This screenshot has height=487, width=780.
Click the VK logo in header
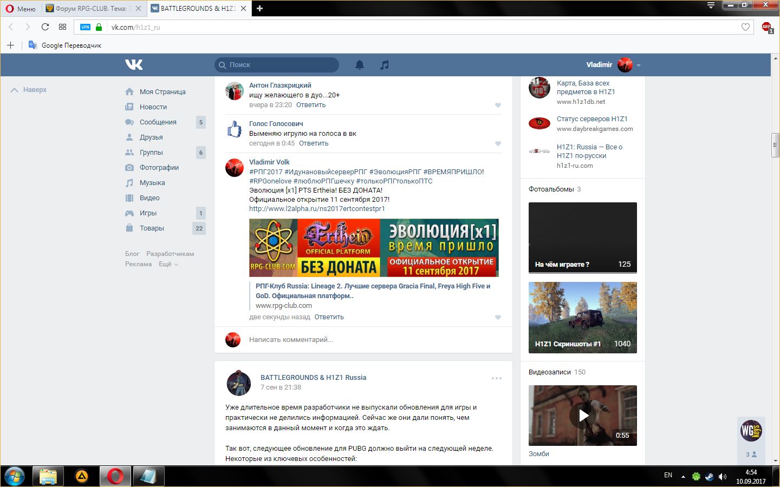(134, 65)
